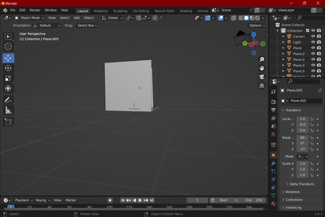Activate the Cursor tool
This screenshot has width=325, height=217.
click(x=8, y=46)
